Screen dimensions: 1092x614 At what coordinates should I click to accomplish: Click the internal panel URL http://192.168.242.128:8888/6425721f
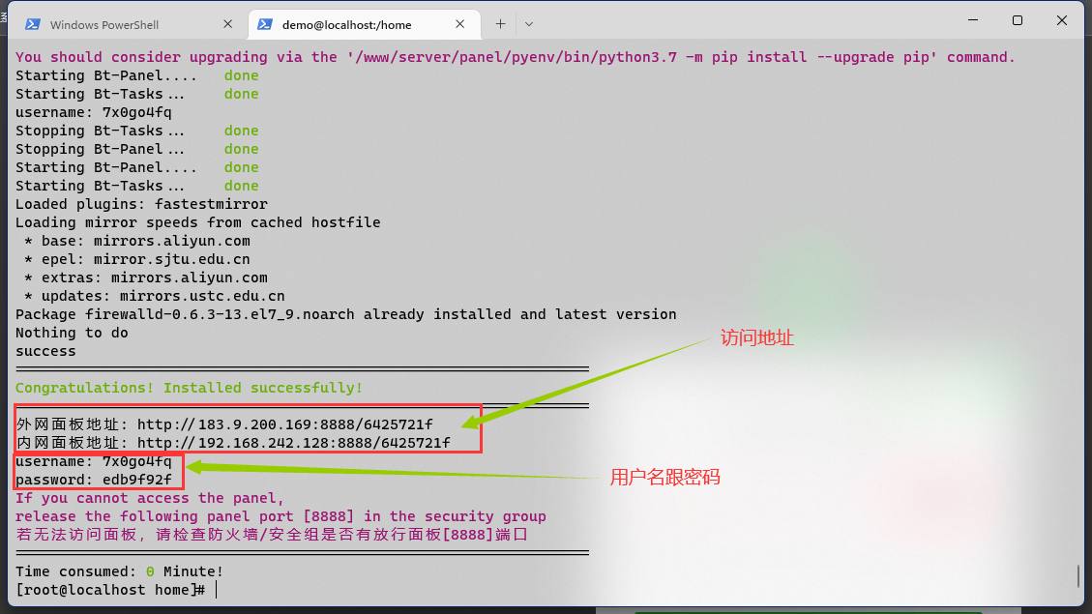pos(294,443)
